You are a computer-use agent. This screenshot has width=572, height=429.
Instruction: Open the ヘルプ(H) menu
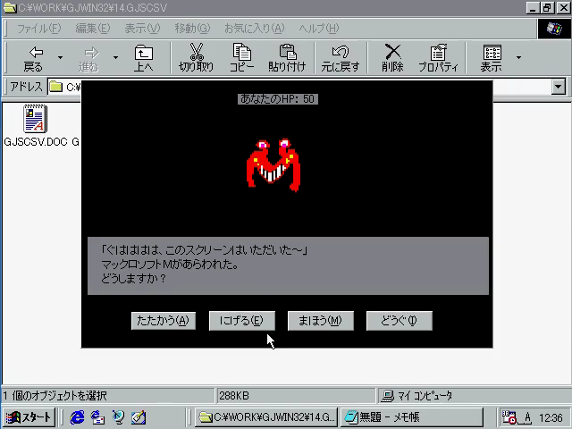click(x=319, y=29)
